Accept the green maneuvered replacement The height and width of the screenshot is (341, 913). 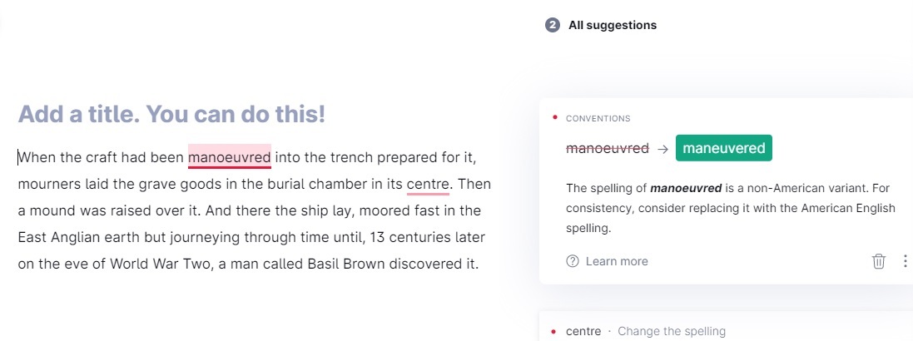(x=724, y=148)
